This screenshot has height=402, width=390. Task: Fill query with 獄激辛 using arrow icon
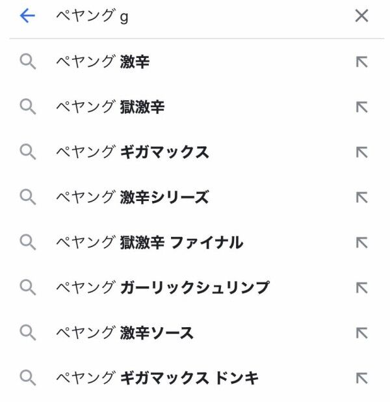tap(362, 107)
